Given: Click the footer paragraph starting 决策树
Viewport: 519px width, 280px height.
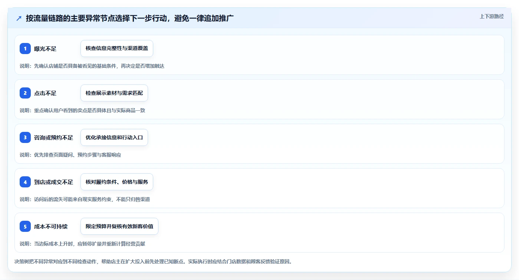Looking at the screenshot, I should [153, 261].
